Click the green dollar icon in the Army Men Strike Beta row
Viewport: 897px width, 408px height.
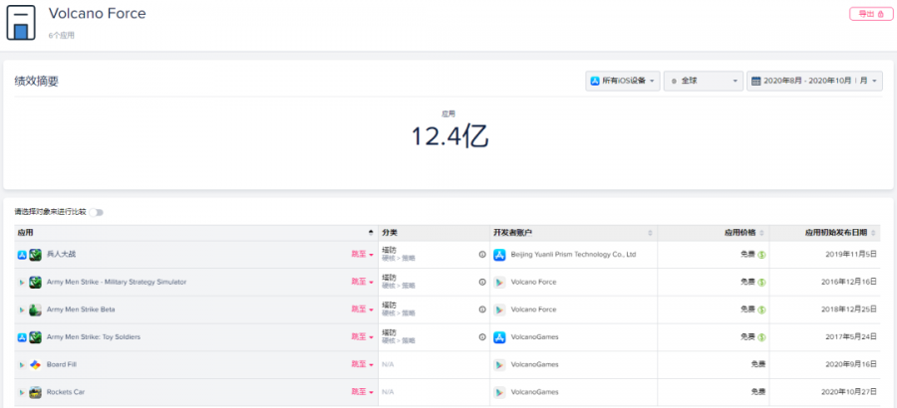(x=761, y=309)
